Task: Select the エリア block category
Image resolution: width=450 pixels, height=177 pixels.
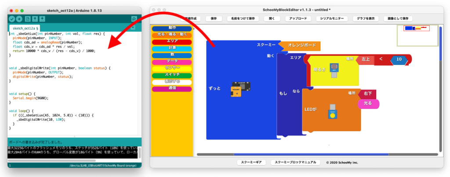Action: (172, 42)
